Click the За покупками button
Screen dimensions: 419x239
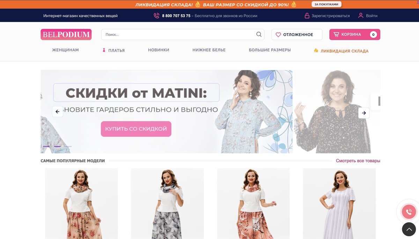(x=326, y=4)
